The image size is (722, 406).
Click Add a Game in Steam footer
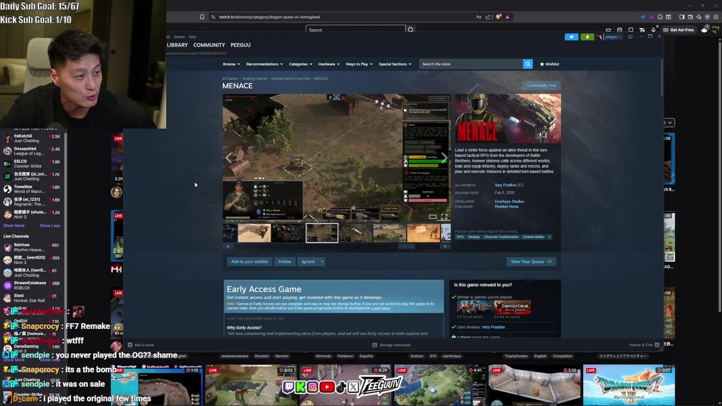click(x=141, y=345)
